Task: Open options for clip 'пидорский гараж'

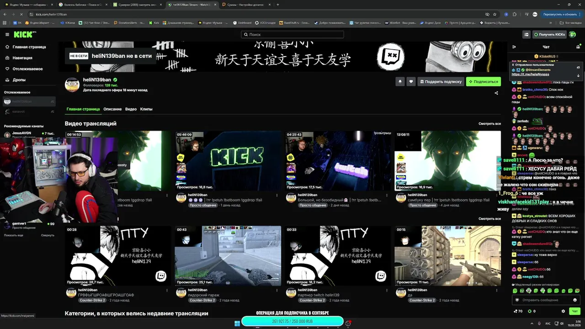Action: [x=276, y=290]
